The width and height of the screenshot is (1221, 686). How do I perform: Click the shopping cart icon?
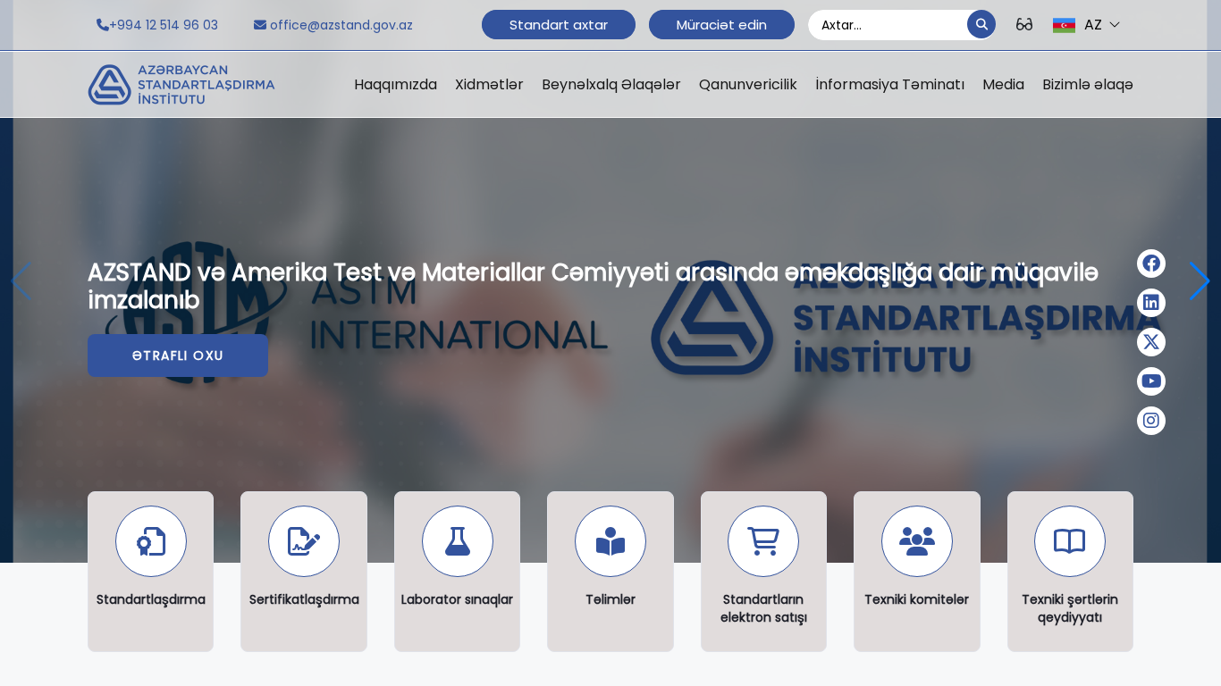coord(763,541)
